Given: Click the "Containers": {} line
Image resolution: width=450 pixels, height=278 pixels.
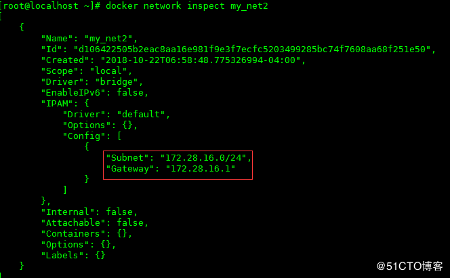Looking at the screenshot, I should point(86,234).
